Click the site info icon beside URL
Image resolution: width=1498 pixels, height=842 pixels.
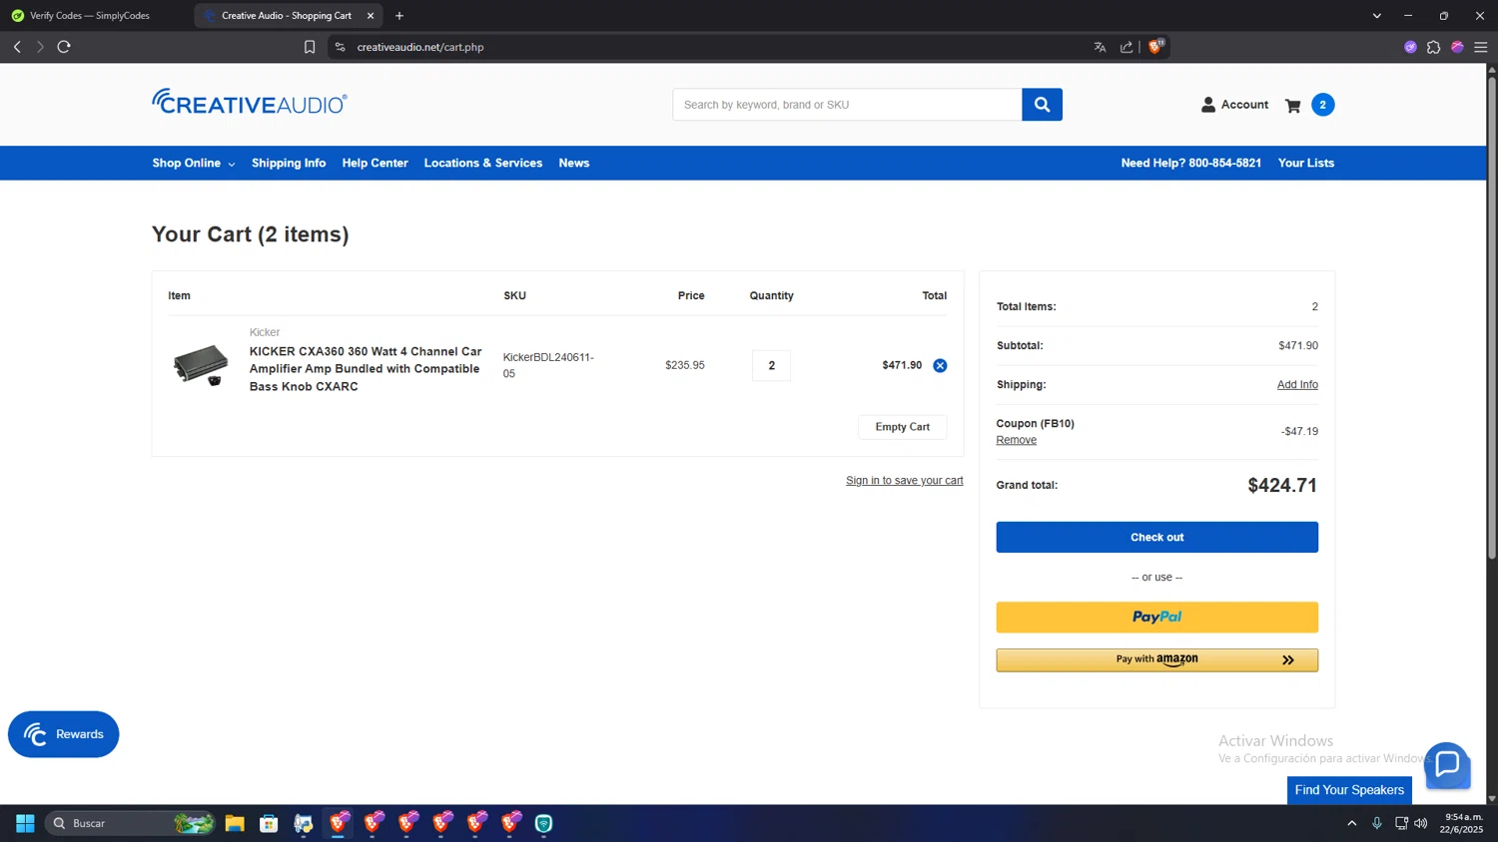[341, 47]
